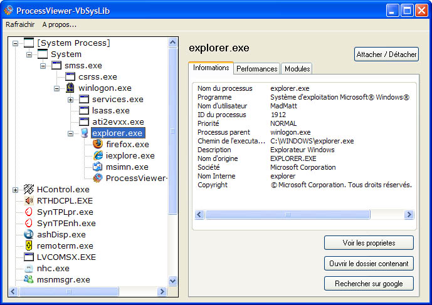Click the ProcessViewer title bar app icon
This screenshot has width=432, height=305.
[x=9, y=11]
